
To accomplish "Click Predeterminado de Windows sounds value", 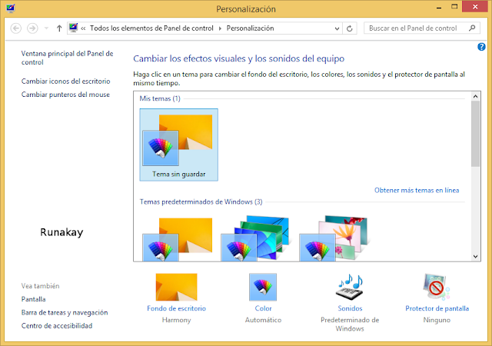I will pyautogui.click(x=350, y=324).
